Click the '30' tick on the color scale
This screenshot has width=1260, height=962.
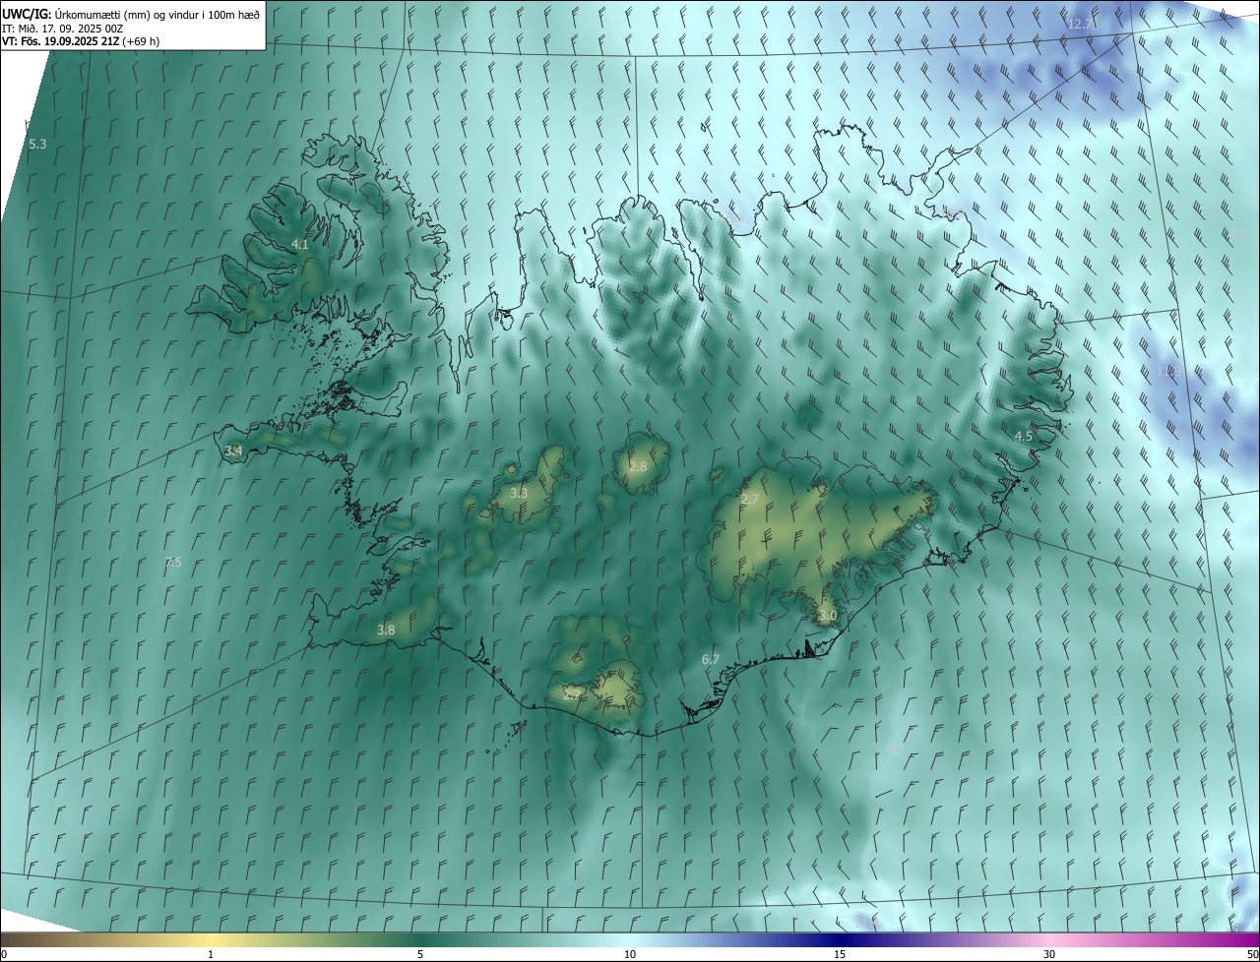coord(1049,954)
